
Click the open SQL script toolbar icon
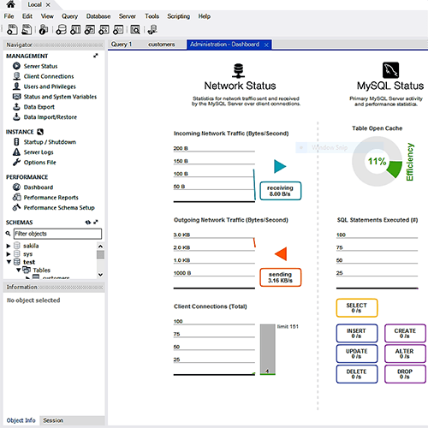27,29
